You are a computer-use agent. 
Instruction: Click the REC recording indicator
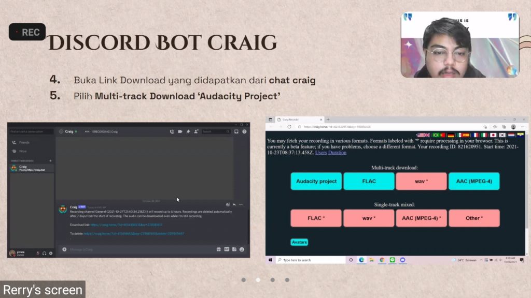pos(27,32)
